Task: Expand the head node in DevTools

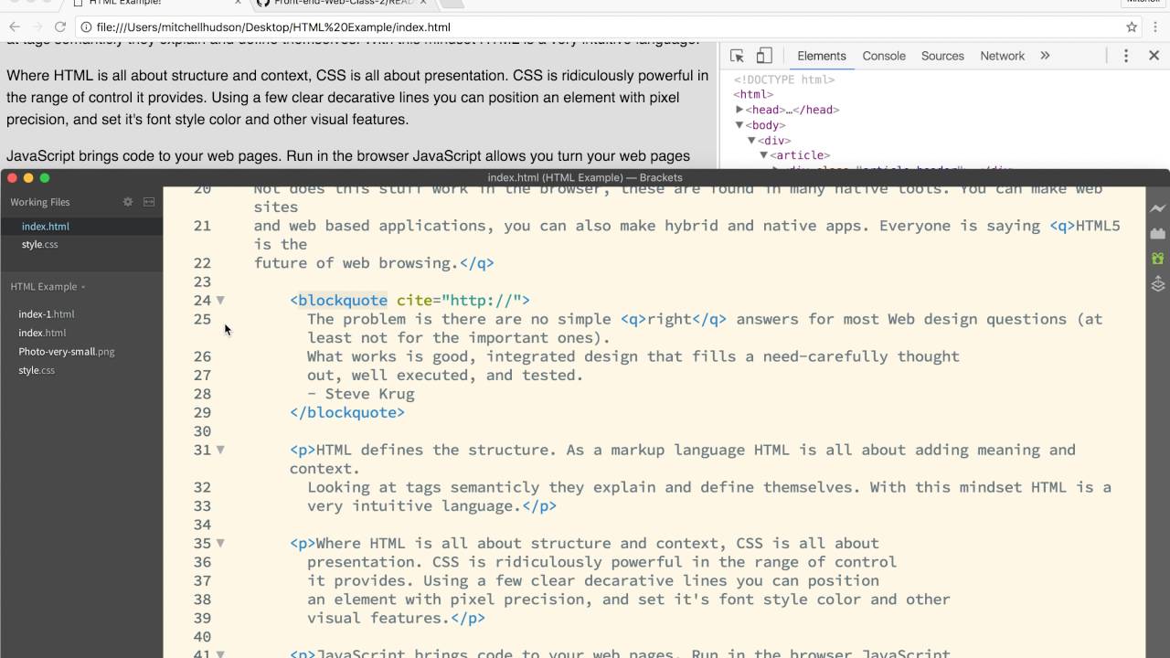Action: pos(739,110)
